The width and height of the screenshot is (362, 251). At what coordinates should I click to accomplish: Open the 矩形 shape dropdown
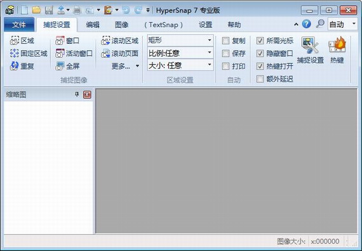[x=180, y=41]
